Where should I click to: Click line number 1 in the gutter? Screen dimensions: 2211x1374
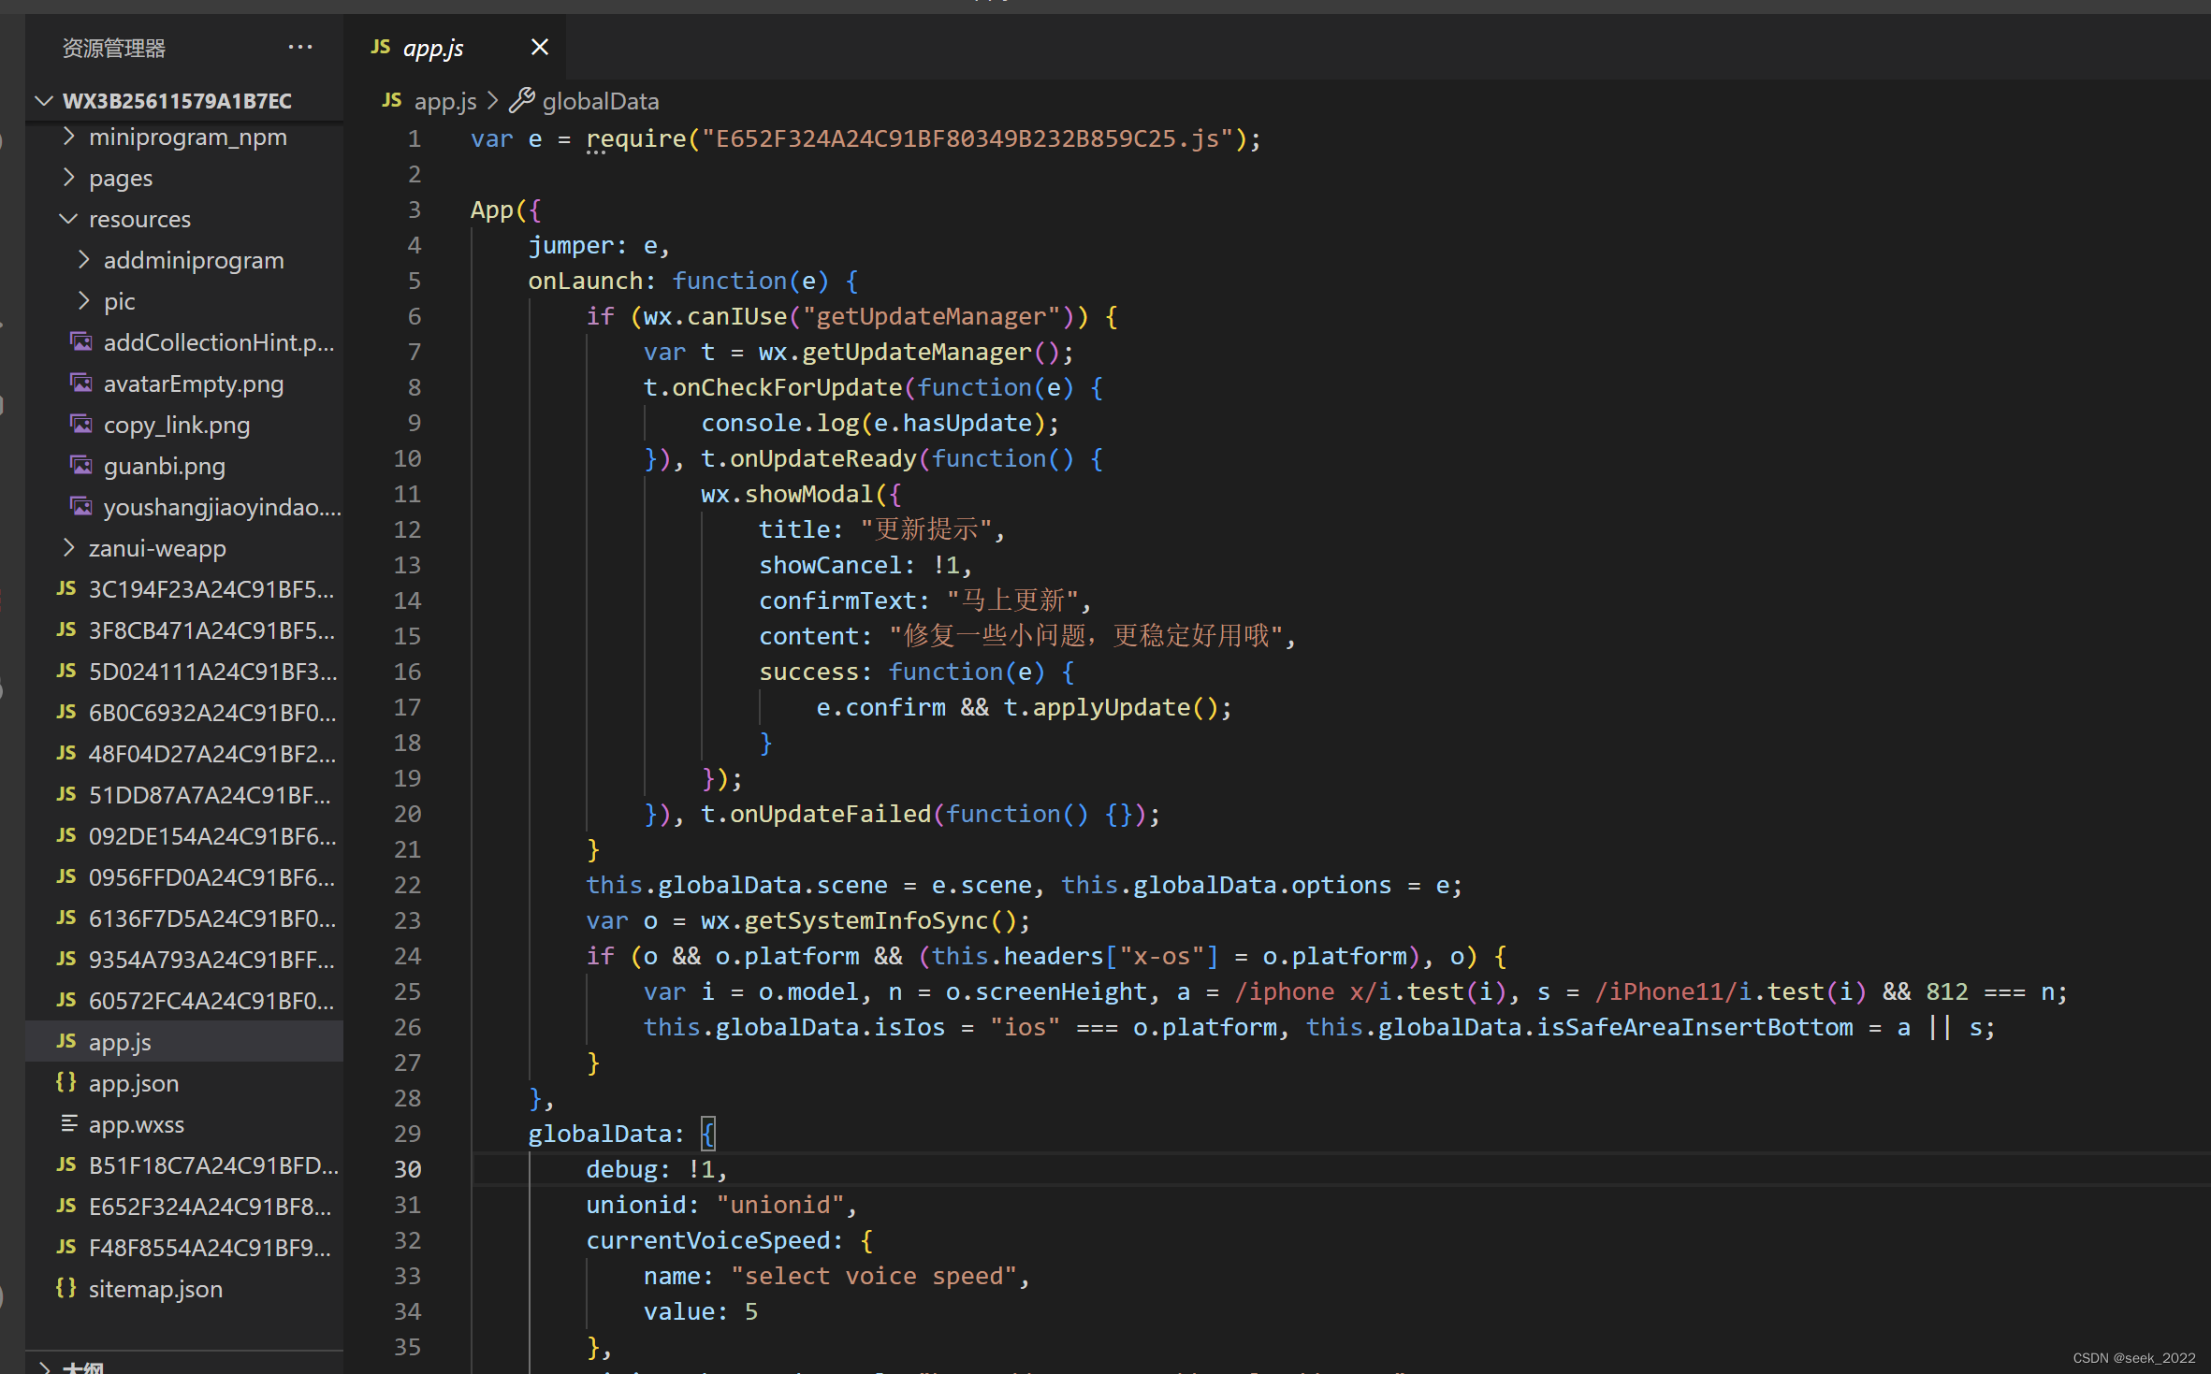click(414, 138)
